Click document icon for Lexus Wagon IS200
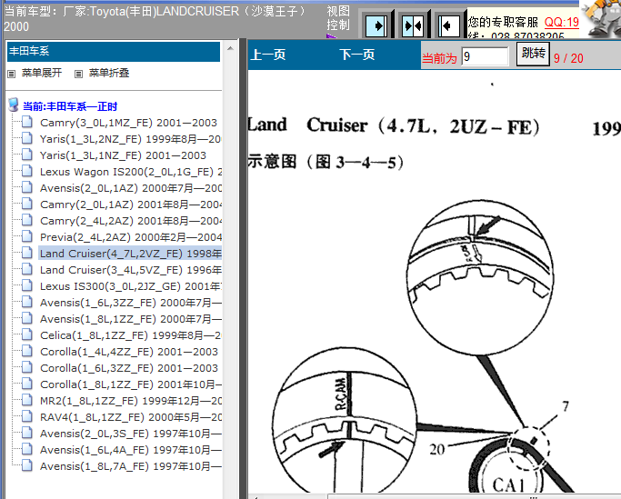This screenshot has width=621, height=499. pos(27,171)
